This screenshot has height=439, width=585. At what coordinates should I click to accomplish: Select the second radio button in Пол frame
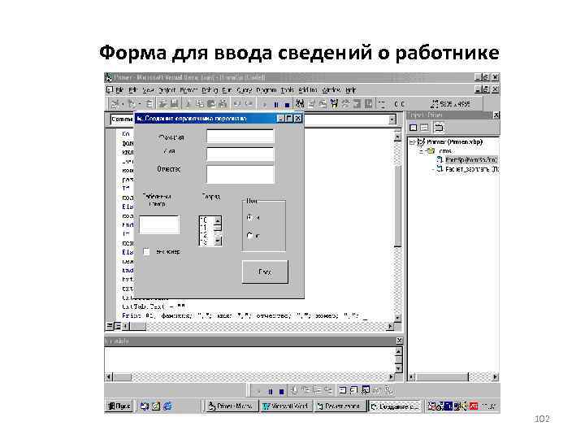click(x=250, y=236)
